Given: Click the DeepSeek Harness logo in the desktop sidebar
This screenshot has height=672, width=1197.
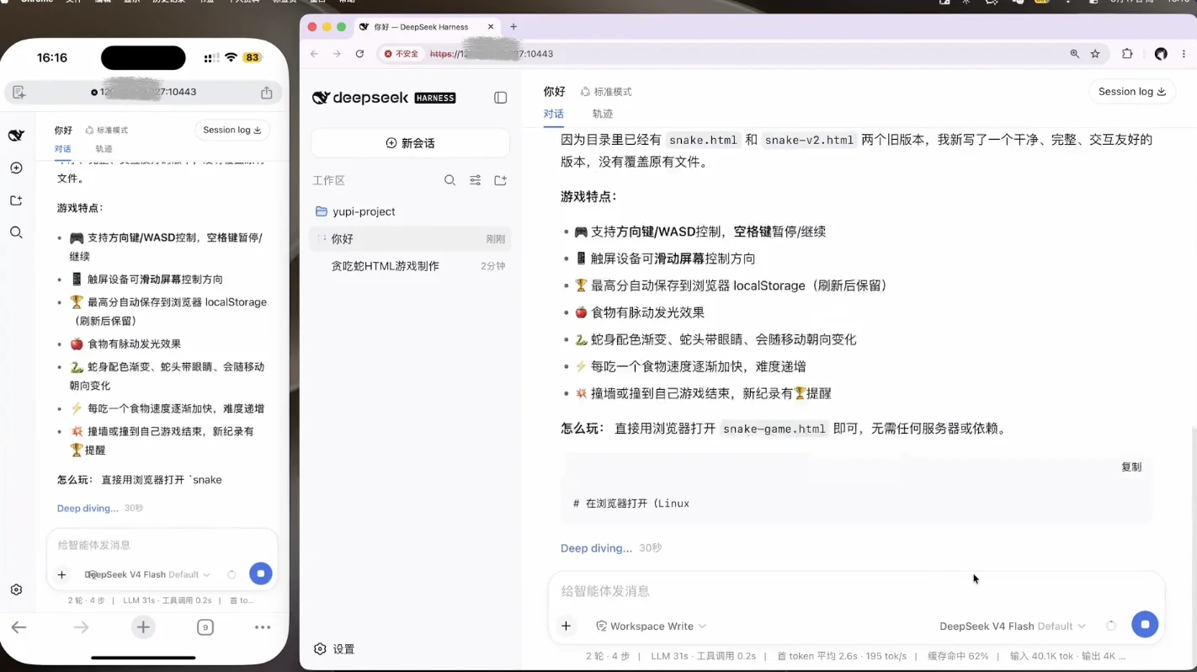Looking at the screenshot, I should pos(384,98).
